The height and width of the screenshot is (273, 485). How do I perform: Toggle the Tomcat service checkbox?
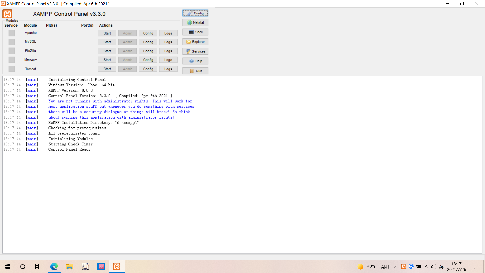coord(12,69)
